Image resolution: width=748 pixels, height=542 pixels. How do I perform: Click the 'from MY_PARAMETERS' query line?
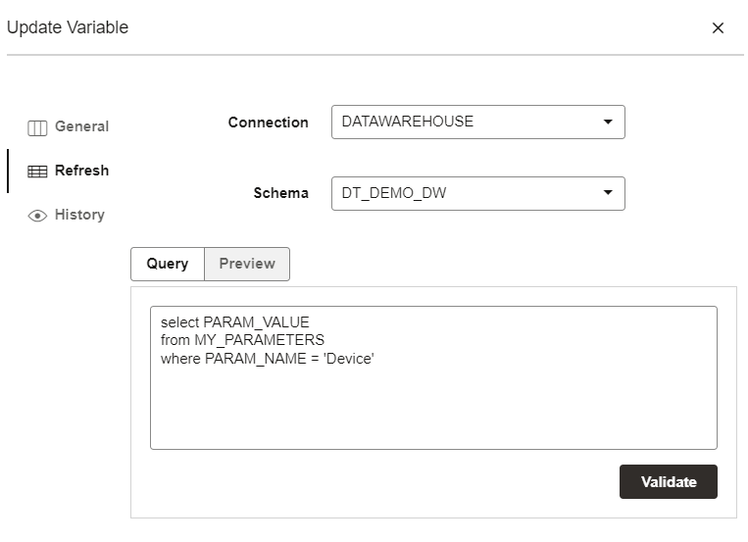[242, 340]
